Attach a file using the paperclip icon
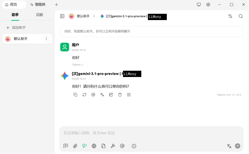Screen dimensions: 249x154 (75, 146)
